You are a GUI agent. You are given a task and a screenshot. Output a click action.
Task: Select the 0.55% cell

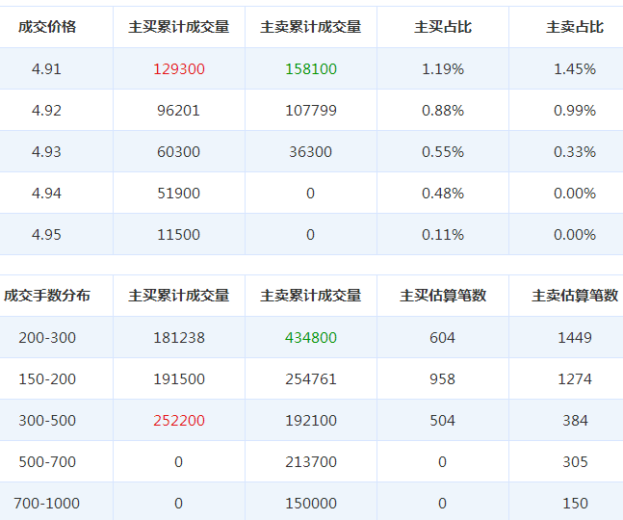point(443,152)
